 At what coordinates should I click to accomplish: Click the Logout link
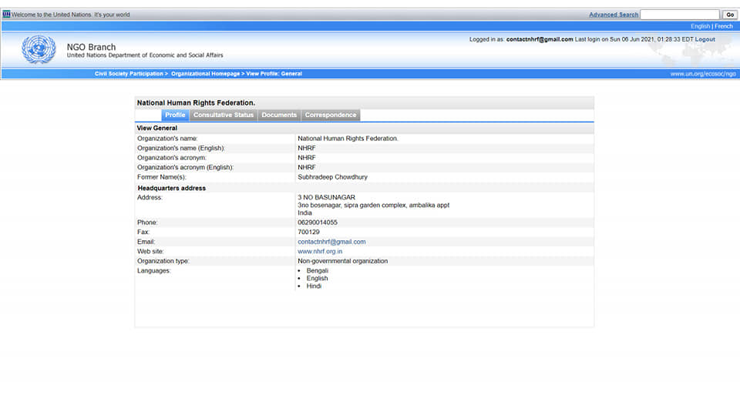pos(705,39)
